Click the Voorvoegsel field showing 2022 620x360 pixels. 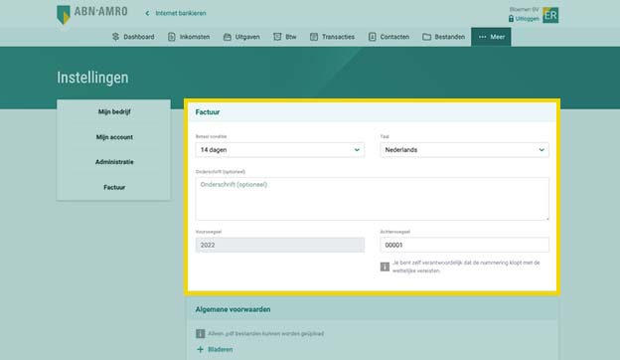click(280, 245)
